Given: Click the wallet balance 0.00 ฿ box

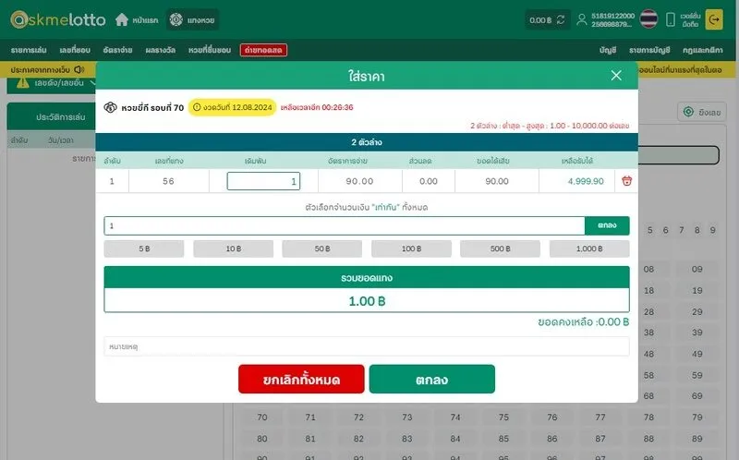Looking at the screenshot, I should pos(548,19).
